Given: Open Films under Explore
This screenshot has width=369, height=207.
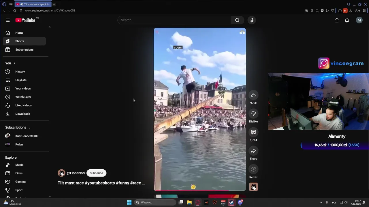Looking at the screenshot, I should point(24,173).
